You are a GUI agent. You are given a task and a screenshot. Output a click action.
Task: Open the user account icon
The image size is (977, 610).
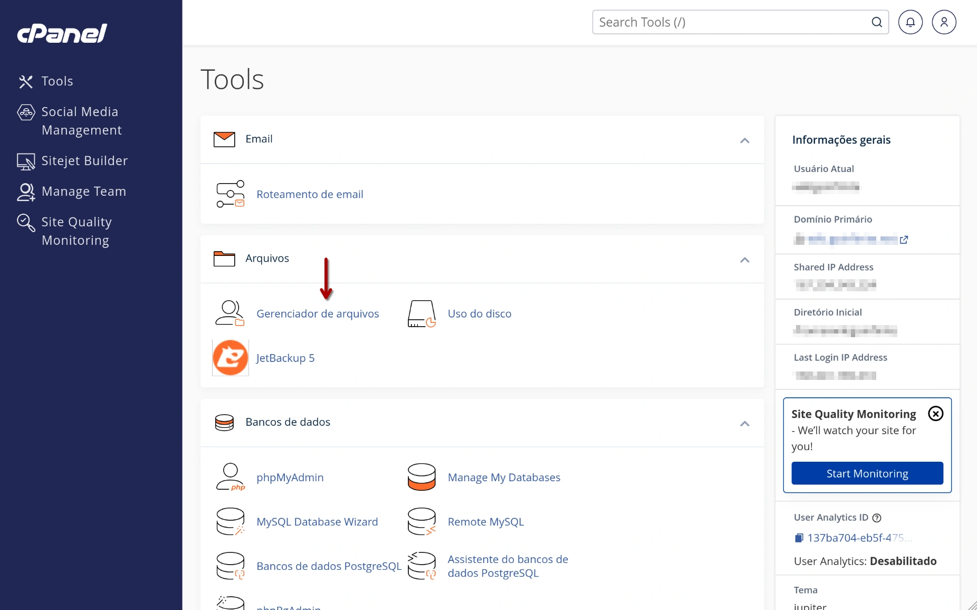pyautogui.click(x=944, y=22)
